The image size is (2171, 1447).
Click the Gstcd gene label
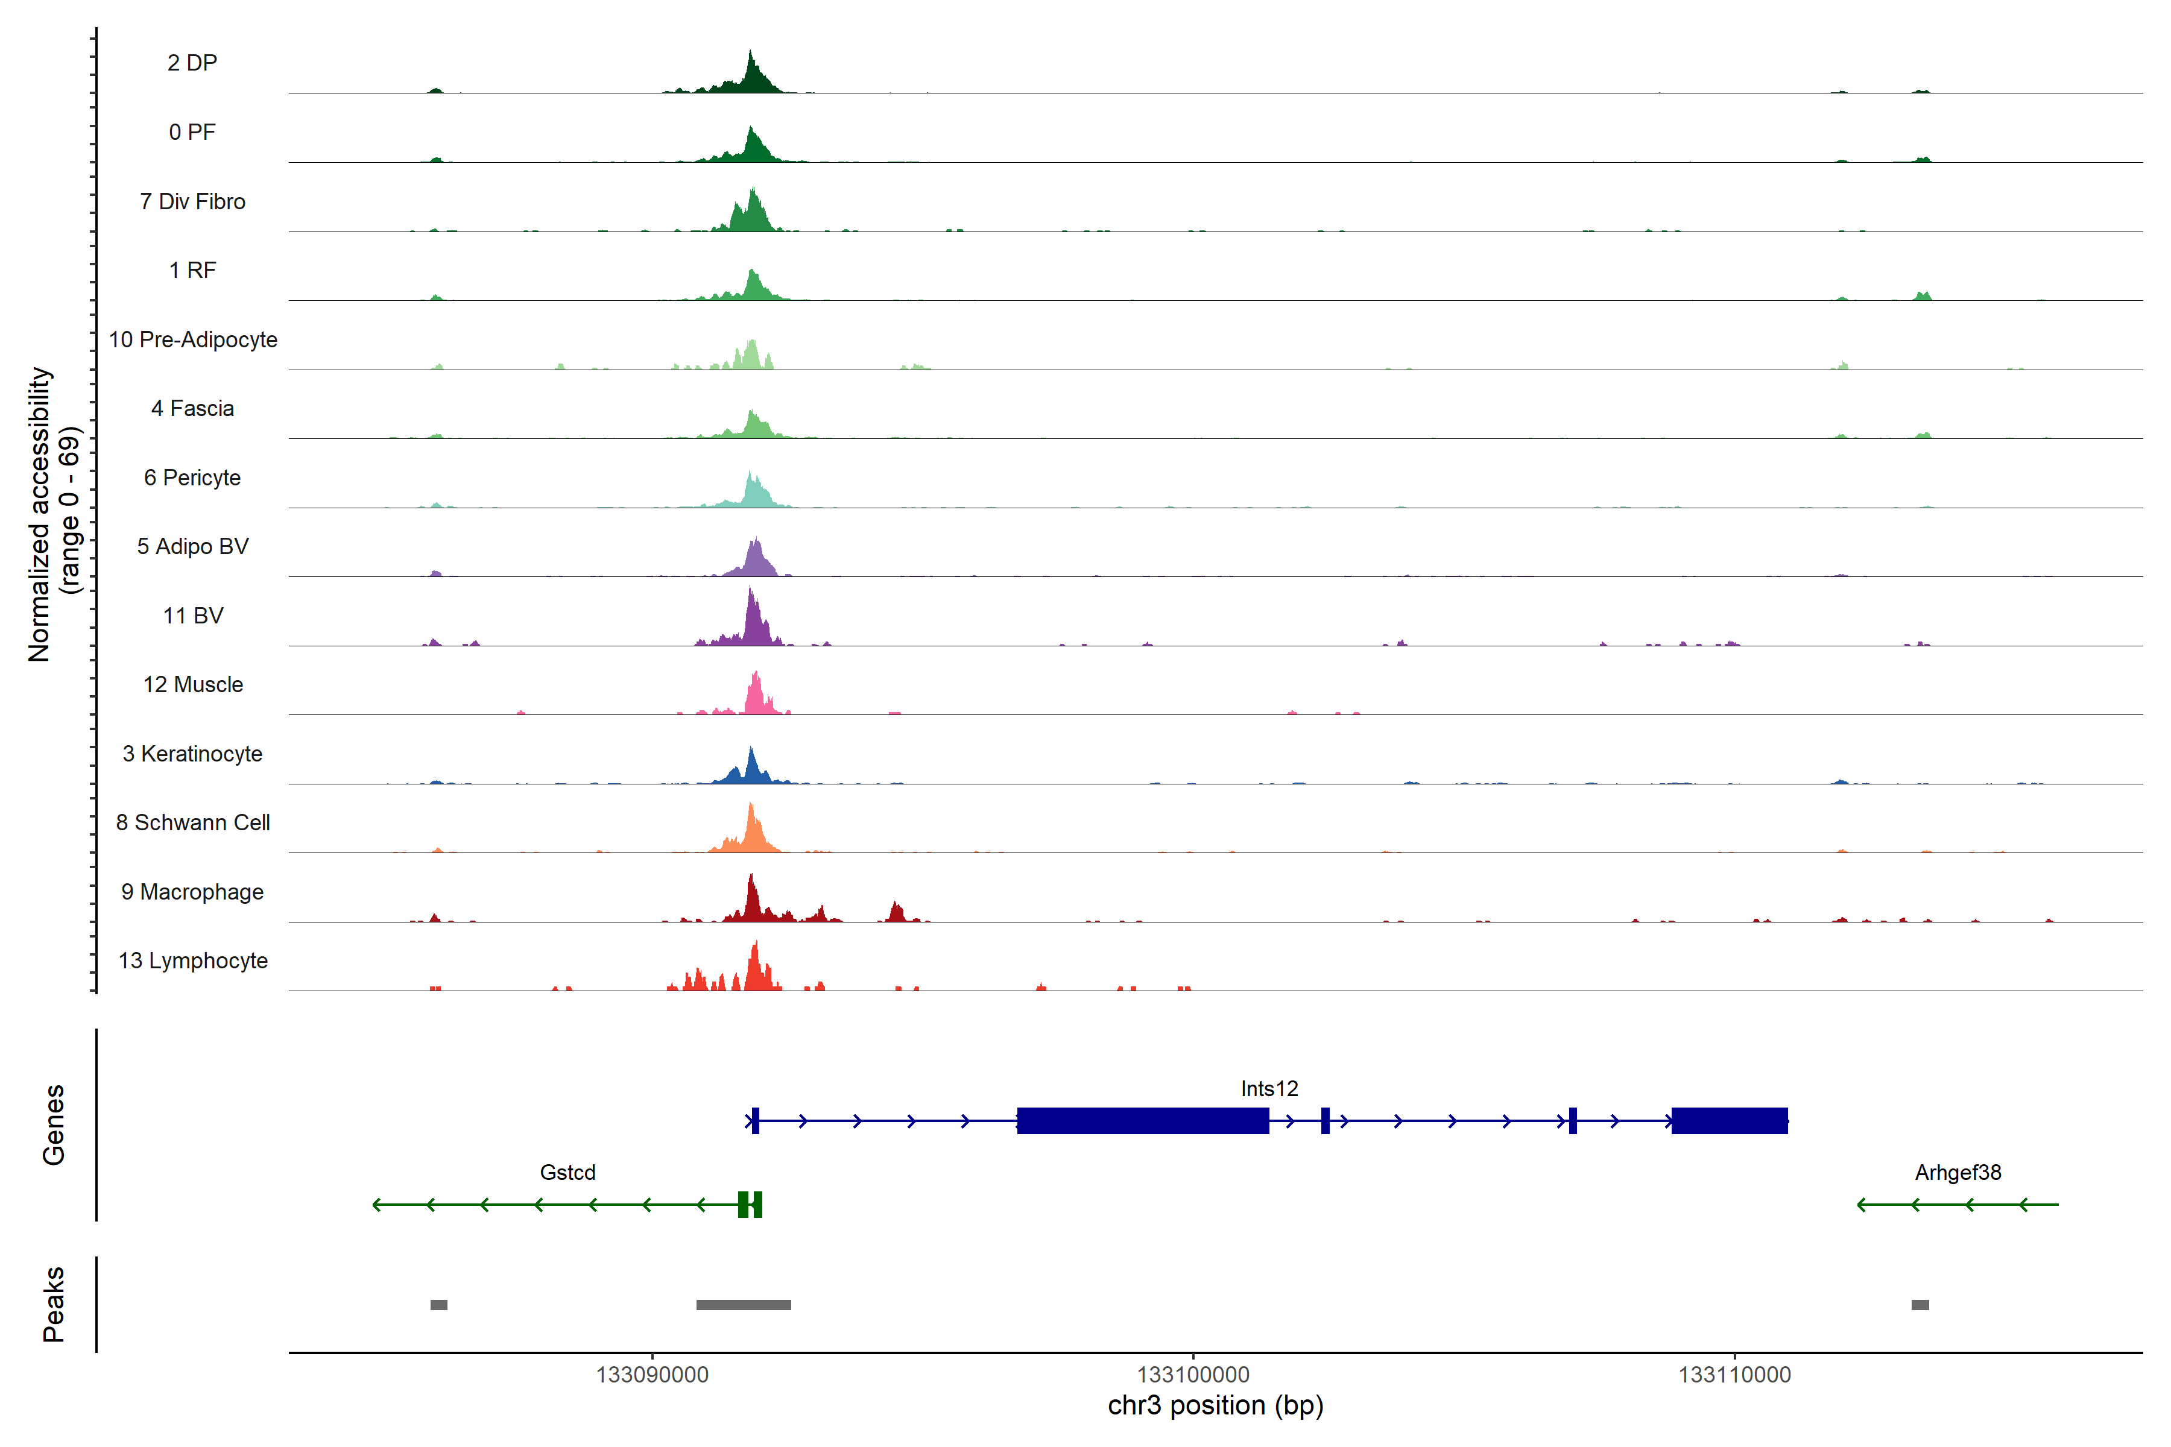tap(567, 1172)
